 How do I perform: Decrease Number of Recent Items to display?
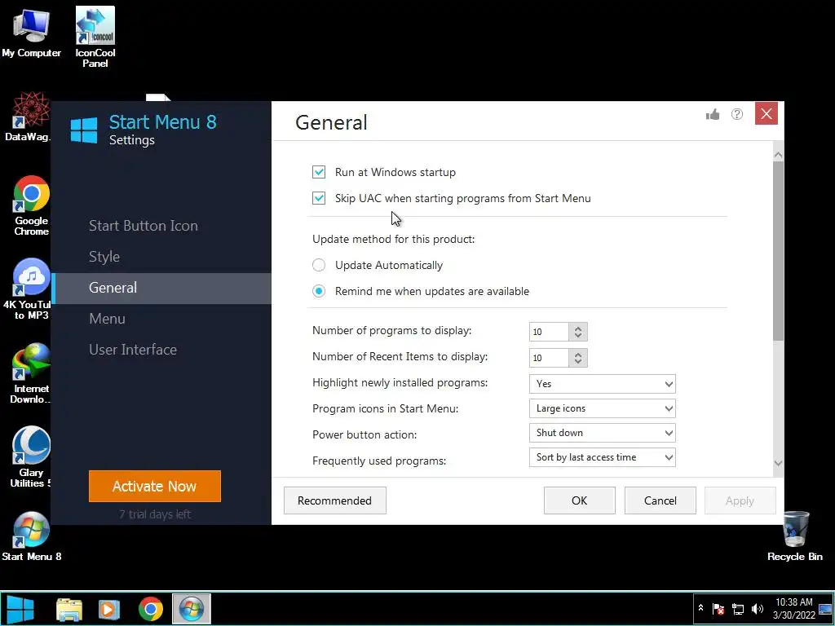(x=578, y=362)
